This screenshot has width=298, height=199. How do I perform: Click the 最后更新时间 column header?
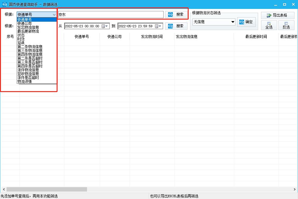coord(256,37)
